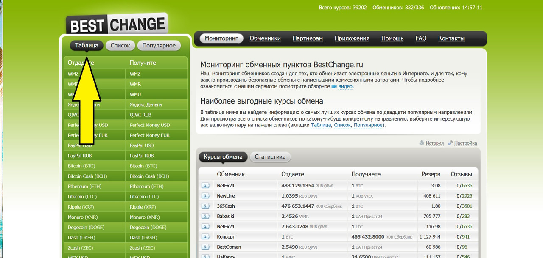Image resolution: width=543 pixels, height=258 pixels.
Task: Click the BestObmen exchanger name
Action: coord(229,247)
